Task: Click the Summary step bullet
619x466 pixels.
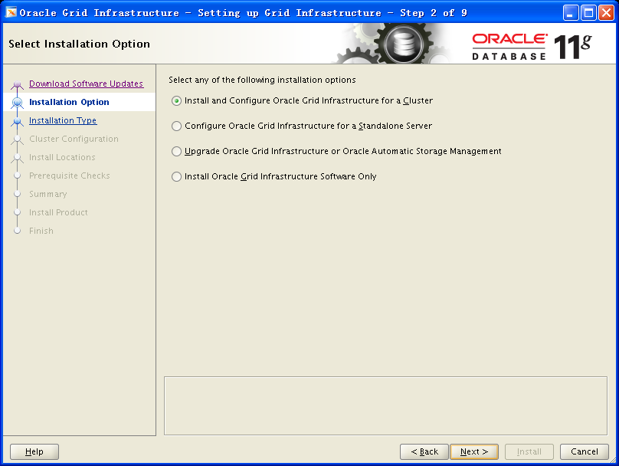Action: (17, 194)
